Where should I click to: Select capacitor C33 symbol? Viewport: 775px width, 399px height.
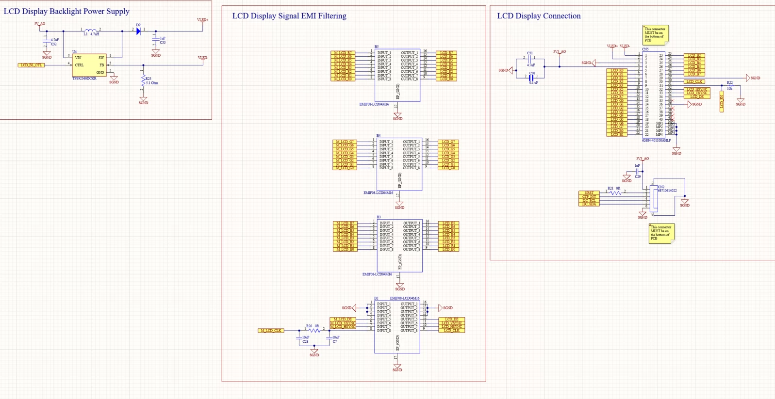pos(155,39)
